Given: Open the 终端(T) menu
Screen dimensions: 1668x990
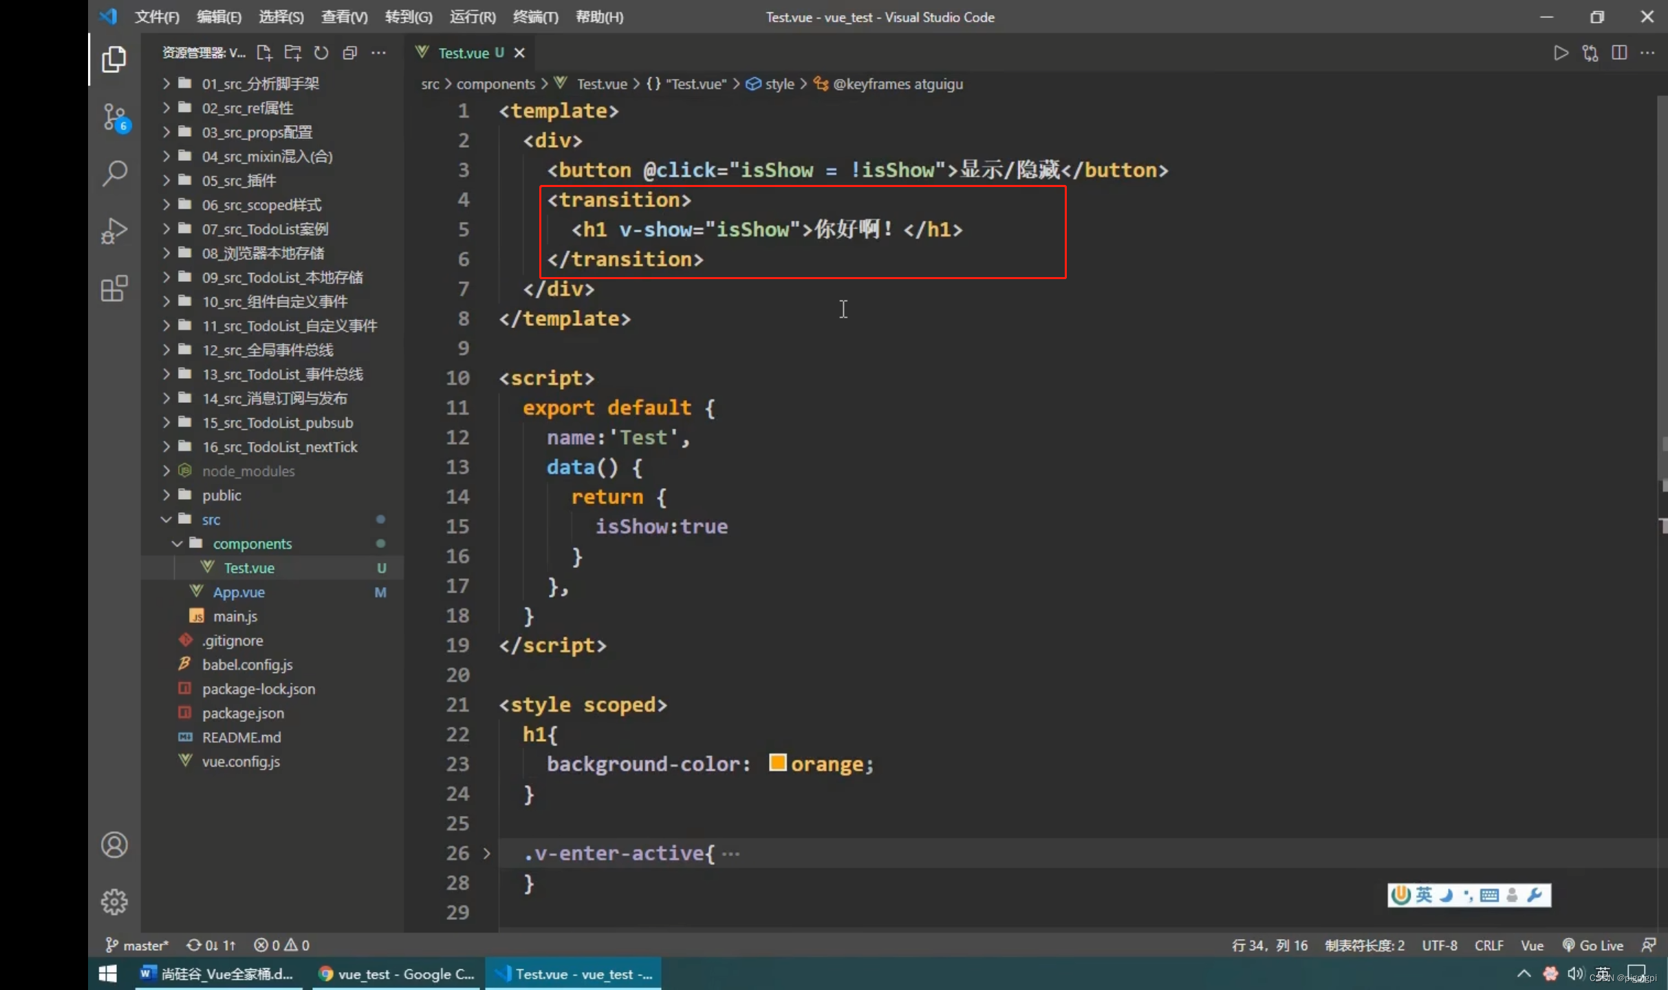Looking at the screenshot, I should click(x=535, y=17).
